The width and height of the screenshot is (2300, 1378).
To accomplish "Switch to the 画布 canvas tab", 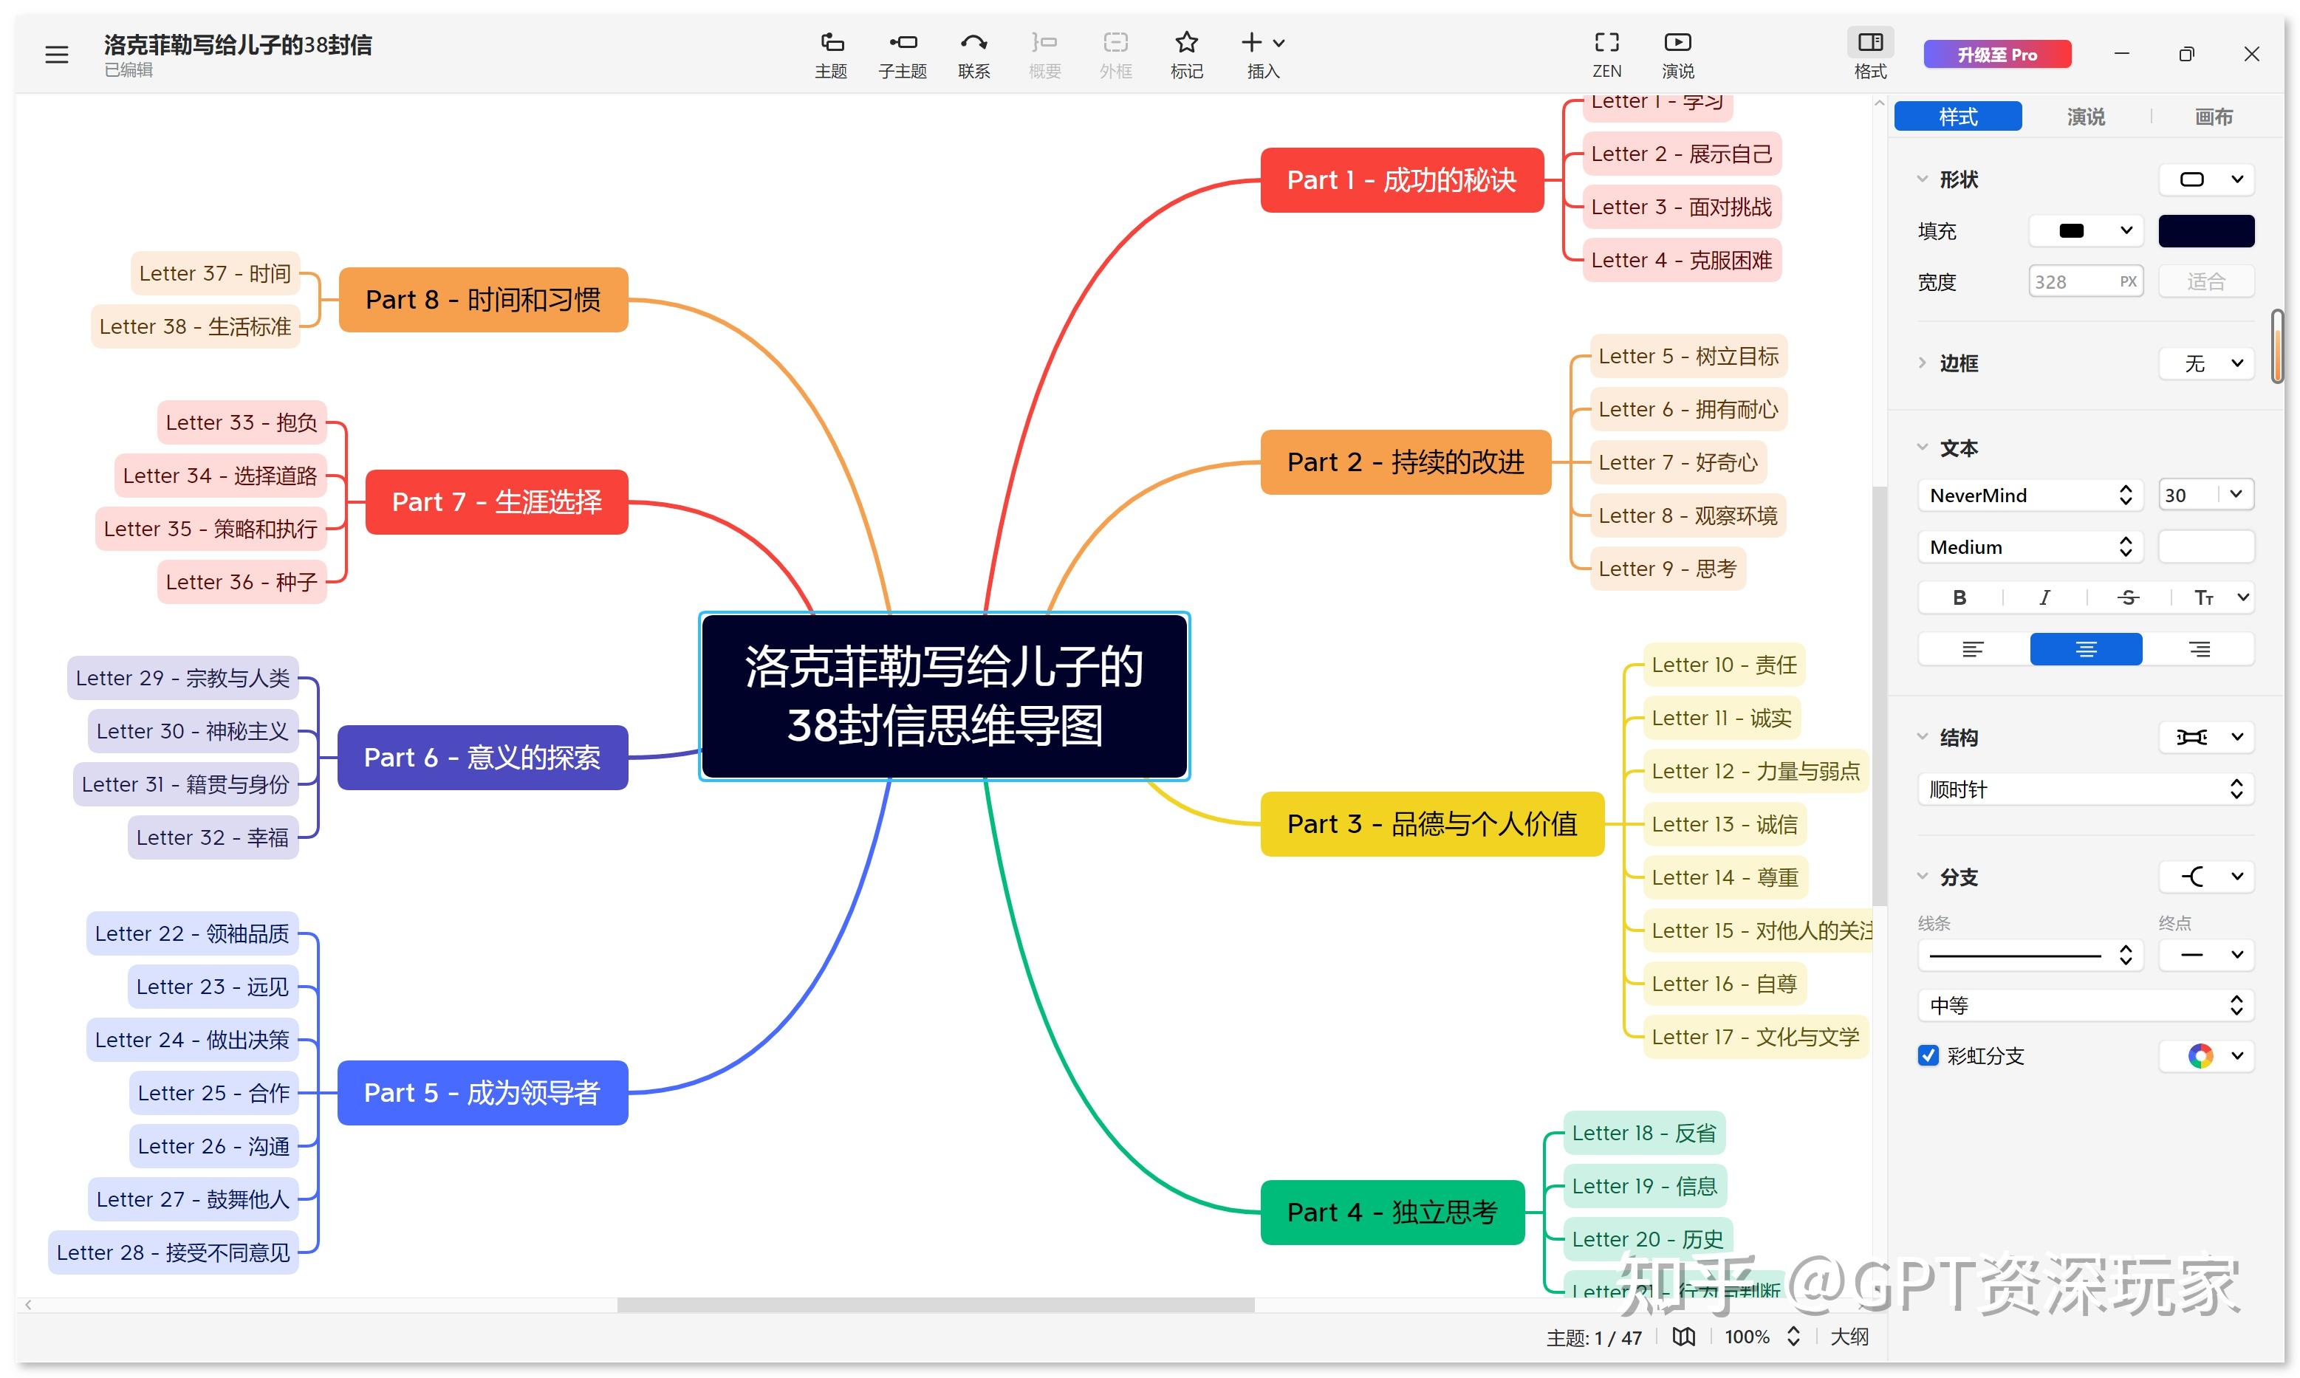I will point(2214,116).
